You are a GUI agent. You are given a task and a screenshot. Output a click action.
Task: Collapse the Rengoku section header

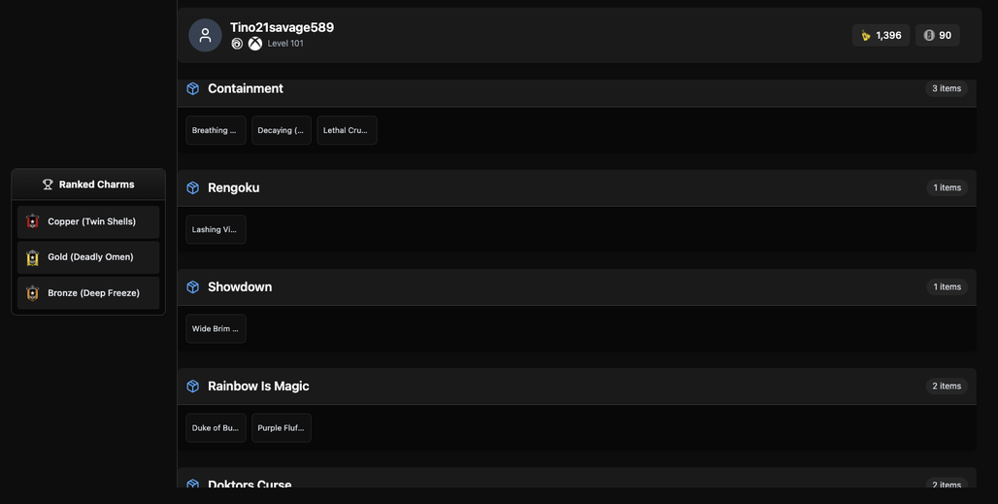pos(577,187)
